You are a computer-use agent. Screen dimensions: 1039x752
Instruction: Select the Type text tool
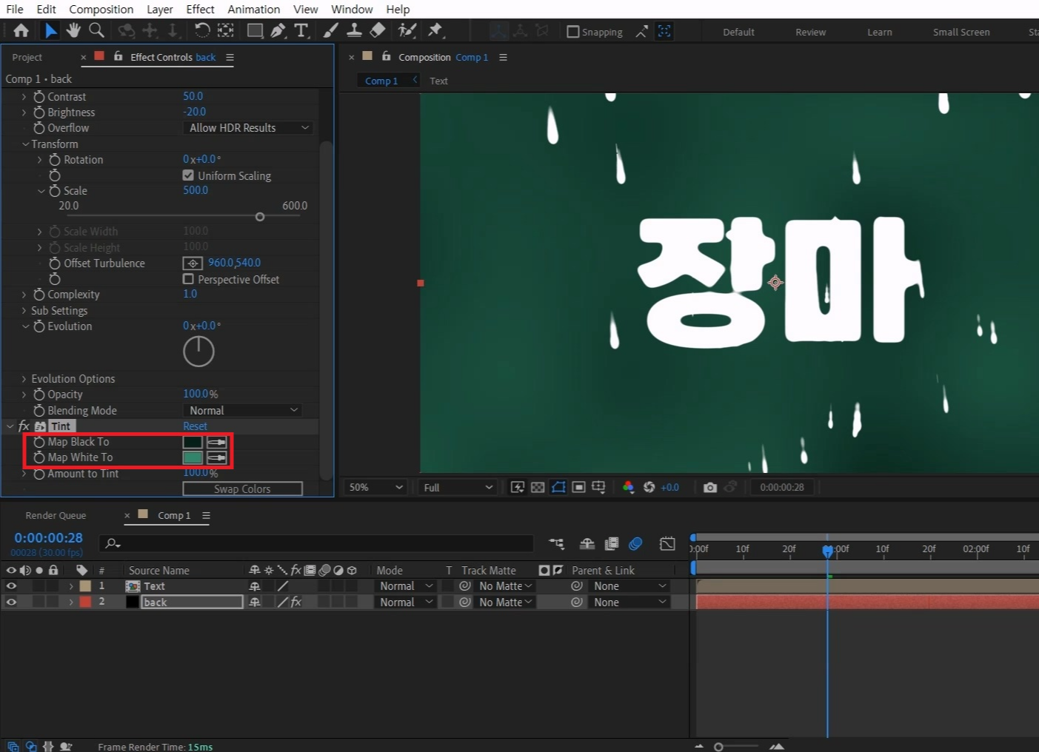pos(301,30)
